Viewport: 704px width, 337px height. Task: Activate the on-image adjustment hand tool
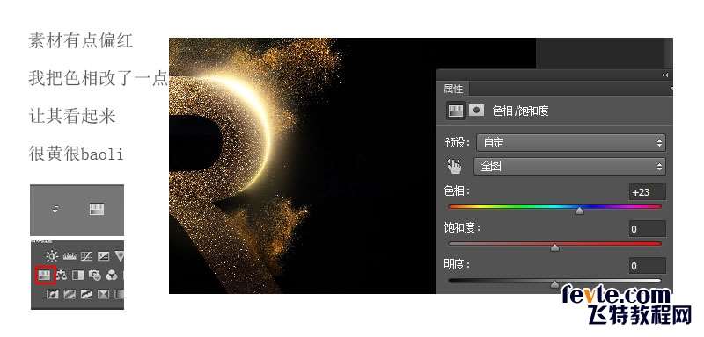click(x=454, y=167)
